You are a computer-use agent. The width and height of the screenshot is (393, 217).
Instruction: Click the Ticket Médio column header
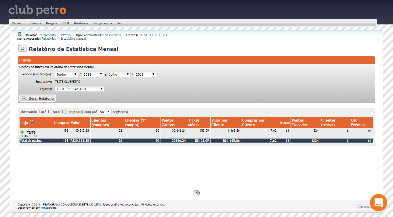point(199,122)
